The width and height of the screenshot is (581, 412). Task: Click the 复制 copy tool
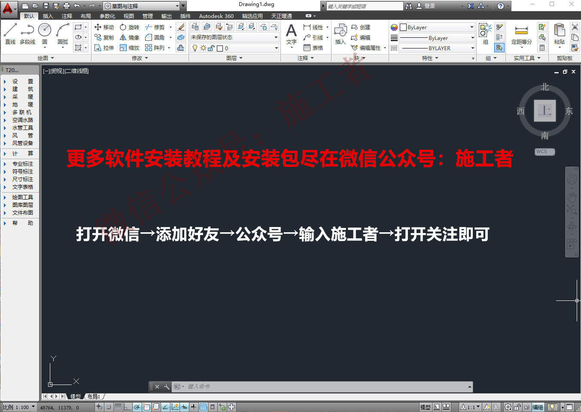point(104,37)
